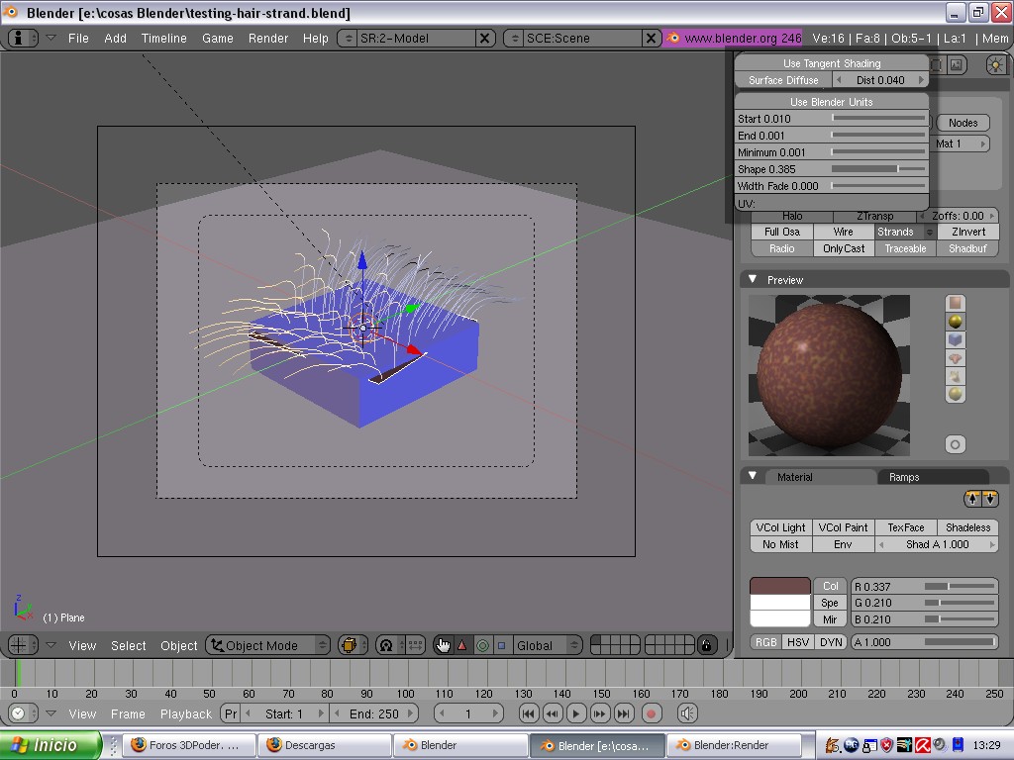
Task: Open the Object Mode dropdown
Action: tap(268, 645)
